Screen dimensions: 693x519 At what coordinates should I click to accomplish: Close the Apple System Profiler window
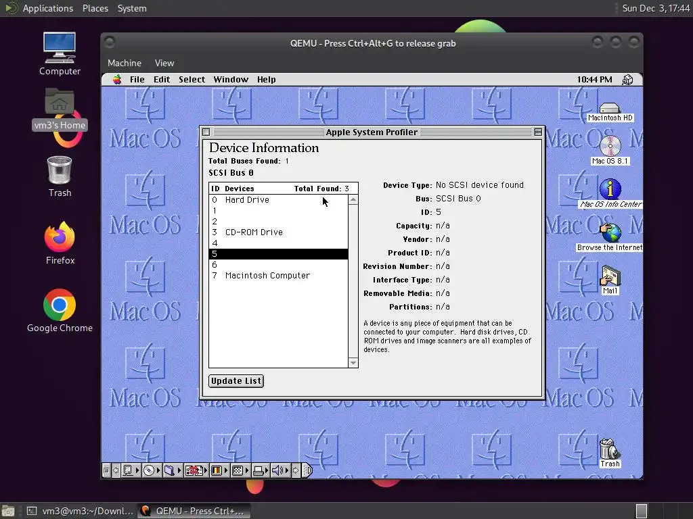pyautogui.click(x=206, y=132)
